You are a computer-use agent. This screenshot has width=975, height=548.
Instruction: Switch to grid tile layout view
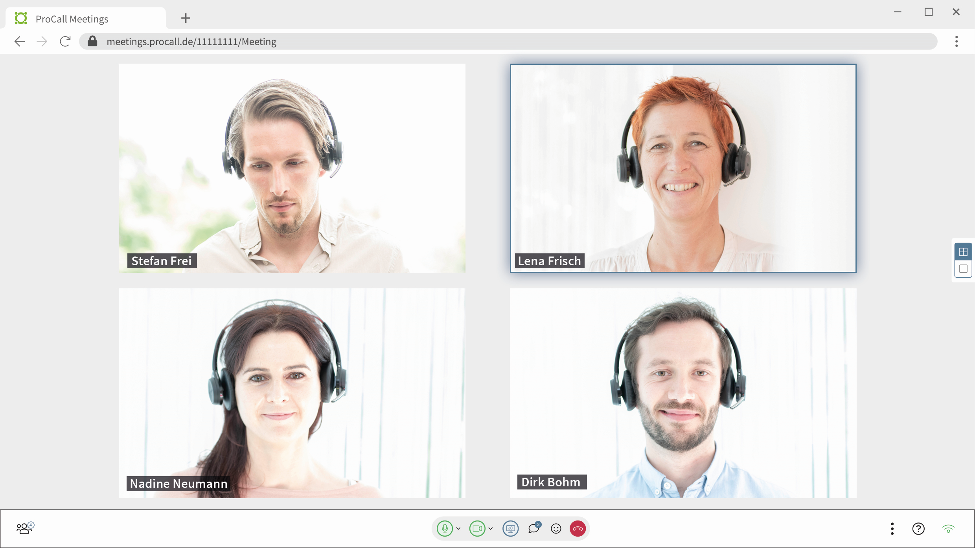963,252
